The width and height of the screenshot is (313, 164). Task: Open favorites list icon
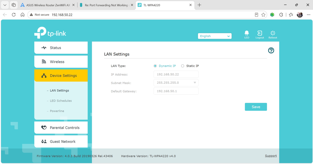pyautogui.click(x=291, y=15)
